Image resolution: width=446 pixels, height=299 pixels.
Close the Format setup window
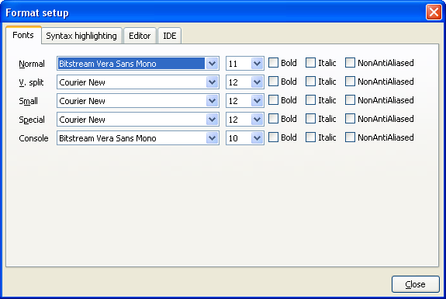pyautogui.click(x=434, y=12)
